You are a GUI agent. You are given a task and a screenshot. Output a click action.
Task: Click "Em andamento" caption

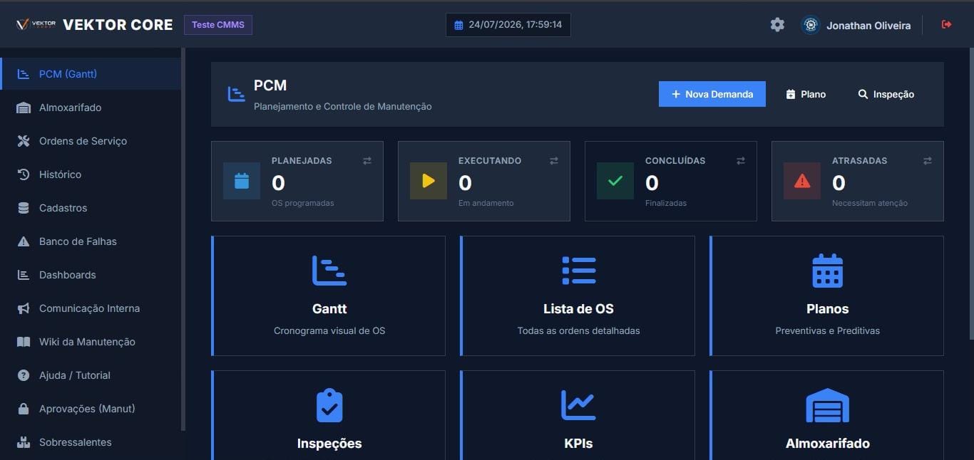click(x=486, y=203)
